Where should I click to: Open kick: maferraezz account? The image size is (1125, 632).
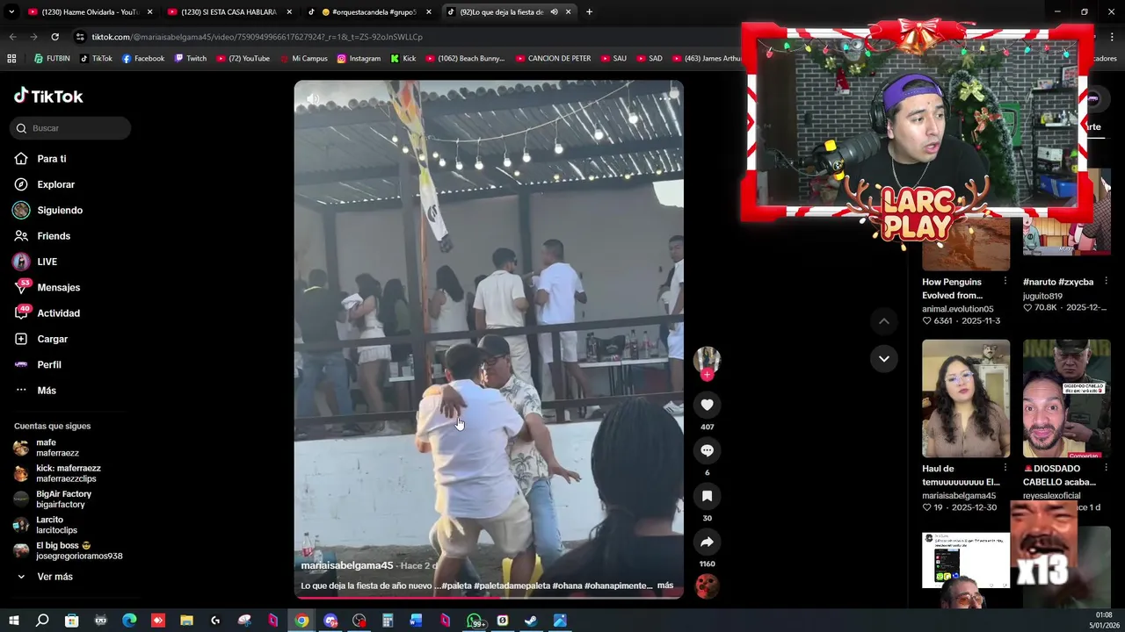58,473
